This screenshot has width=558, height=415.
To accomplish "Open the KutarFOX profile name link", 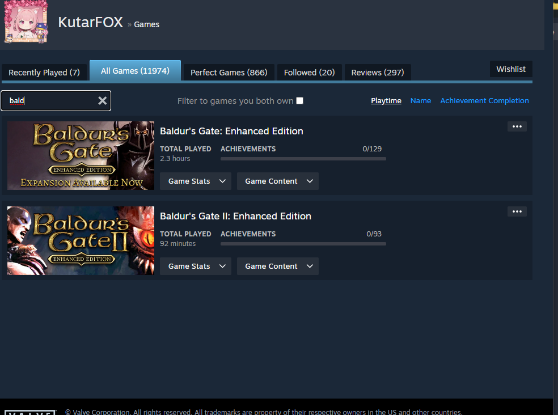I will tap(90, 22).
